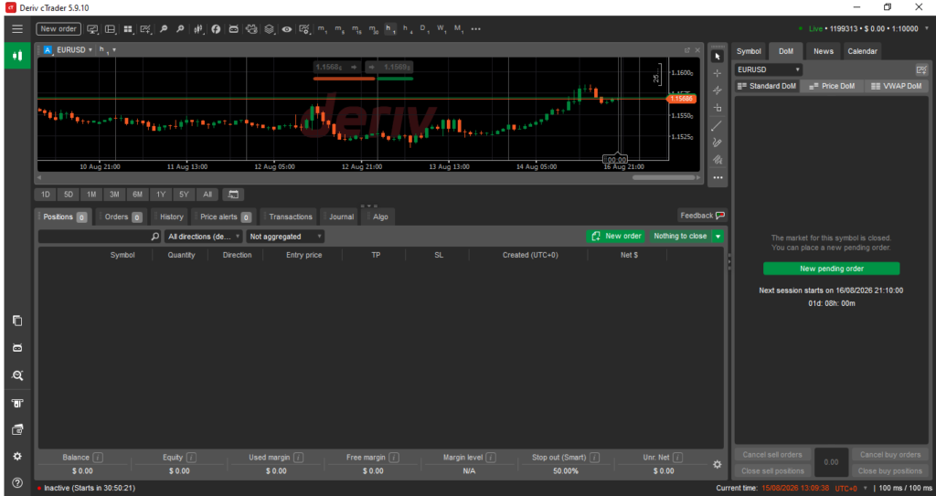The height and width of the screenshot is (496, 936).
Task: Click the cBot robot icon in toolbar
Action: (233, 28)
